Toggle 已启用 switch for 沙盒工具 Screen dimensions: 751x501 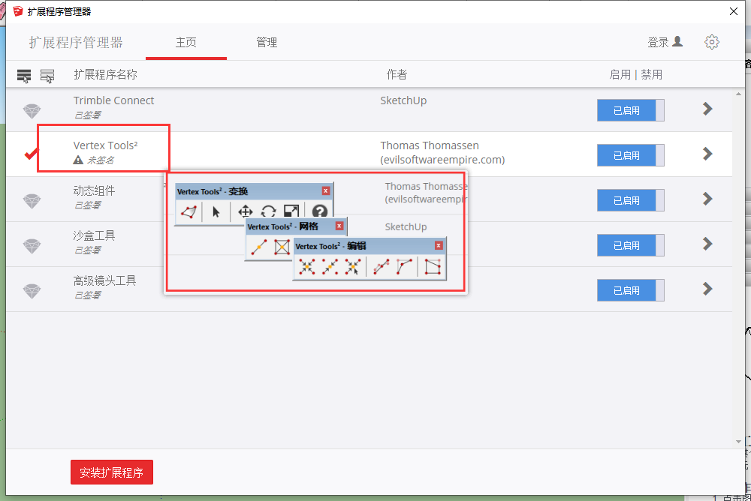pyautogui.click(x=630, y=245)
